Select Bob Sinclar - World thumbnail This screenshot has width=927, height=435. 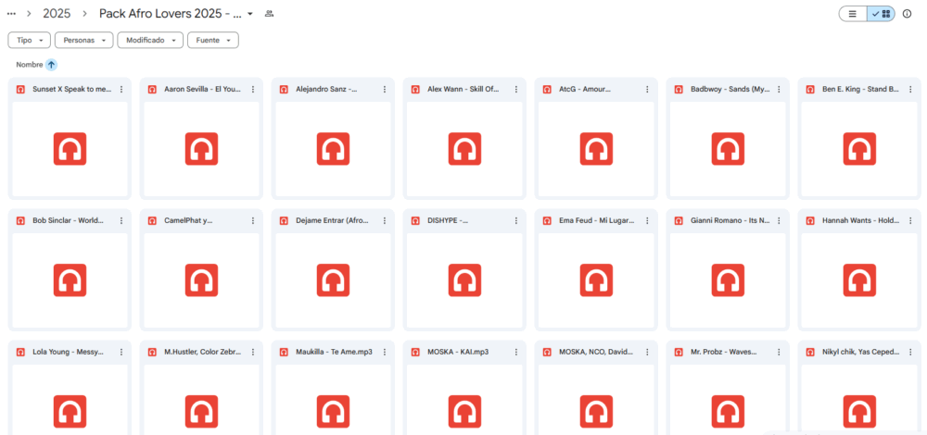tap(70, 280)
